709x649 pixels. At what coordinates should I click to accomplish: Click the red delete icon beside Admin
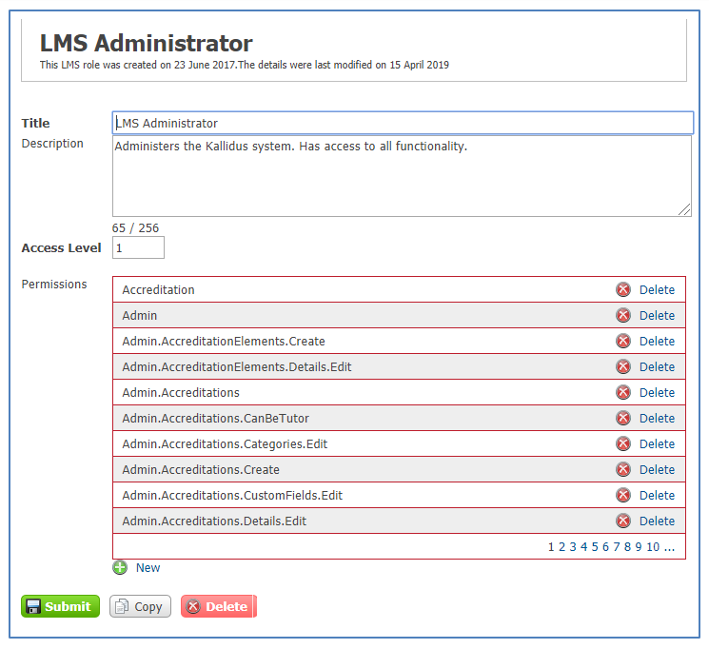[623, 316]
